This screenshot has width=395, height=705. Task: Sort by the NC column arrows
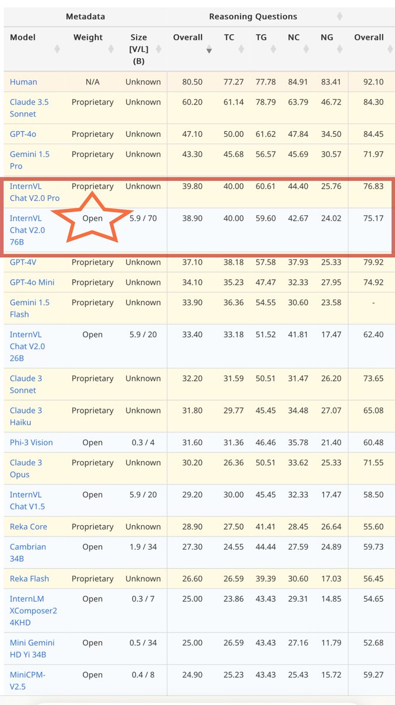tap(307, 49)
